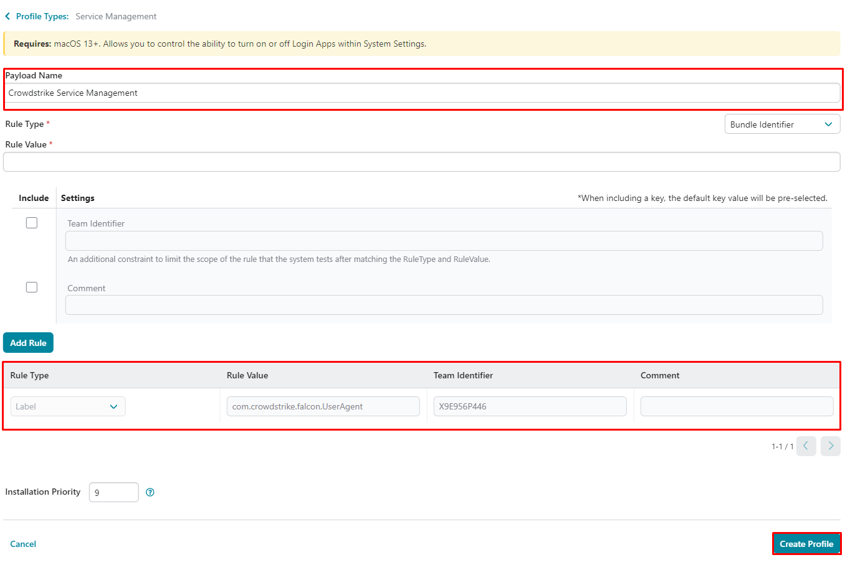Image resolution: width=860 pixels, height=565 pixels.
Task: Click the Include column heading
Action: [34, 198]
